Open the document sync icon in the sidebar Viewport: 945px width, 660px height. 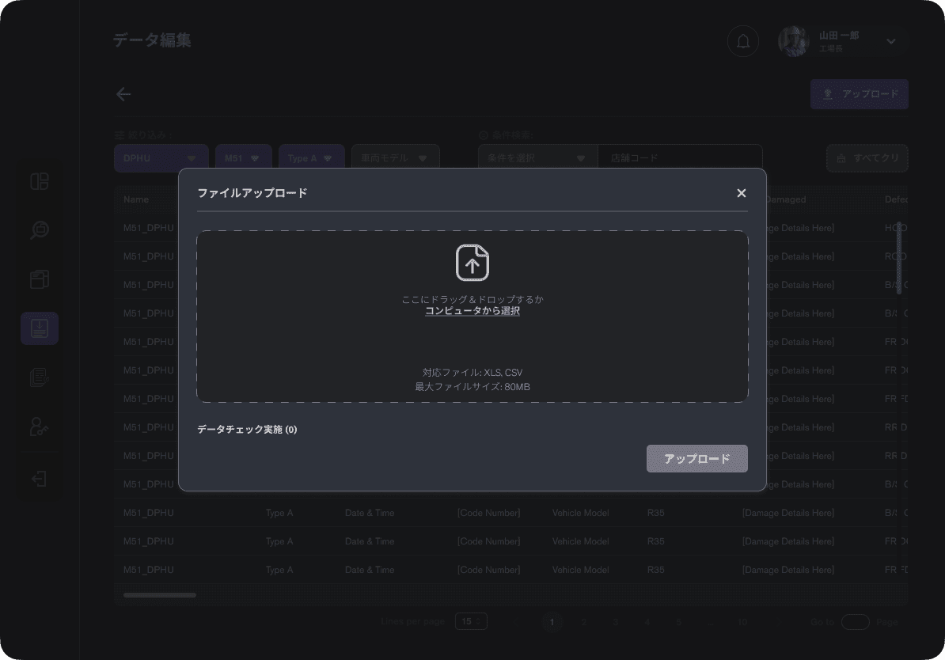pos(39,377)
